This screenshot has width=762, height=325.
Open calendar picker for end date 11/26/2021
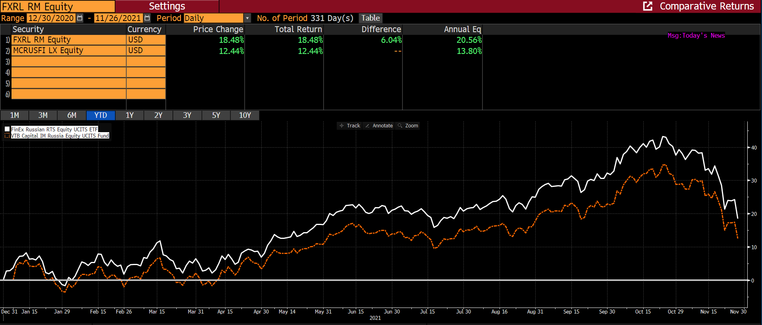[147, 18]
